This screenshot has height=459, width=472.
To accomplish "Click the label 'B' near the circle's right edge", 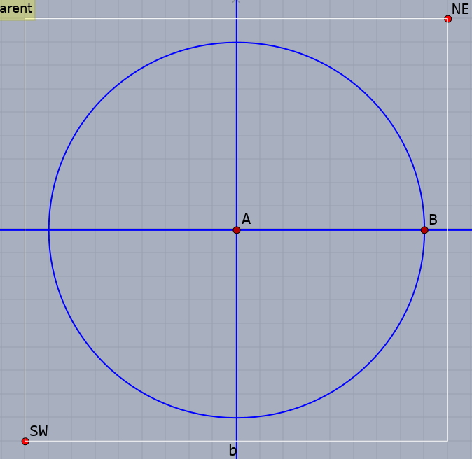I will click(x=433, y=220).
